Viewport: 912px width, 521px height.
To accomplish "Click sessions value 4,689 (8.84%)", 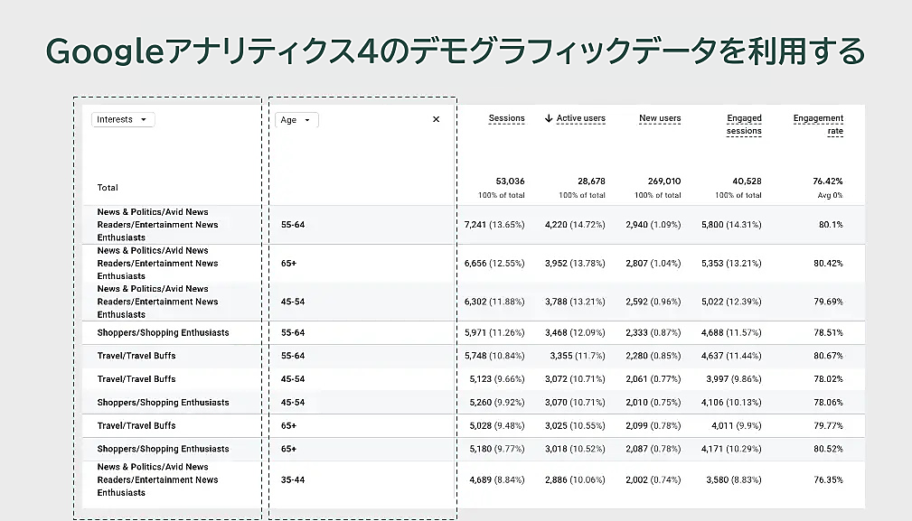I will point(497,479).
